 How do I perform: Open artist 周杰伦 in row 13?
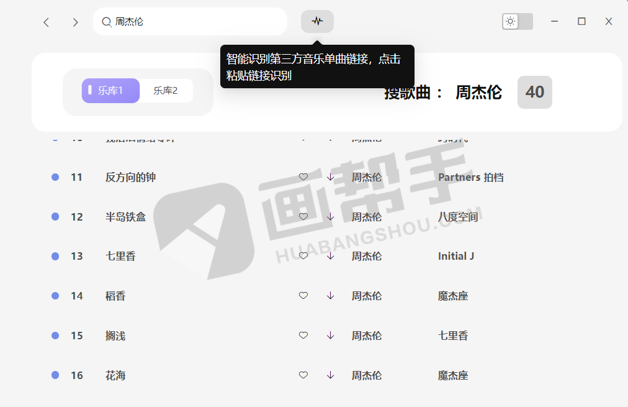click(367, 256)
